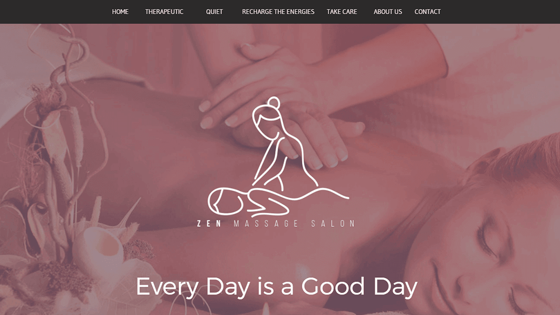Click empty dark navbar area left of HOME
Image resolution: width=560 pixels, height=315 pixels.
[x=54, y=12]
